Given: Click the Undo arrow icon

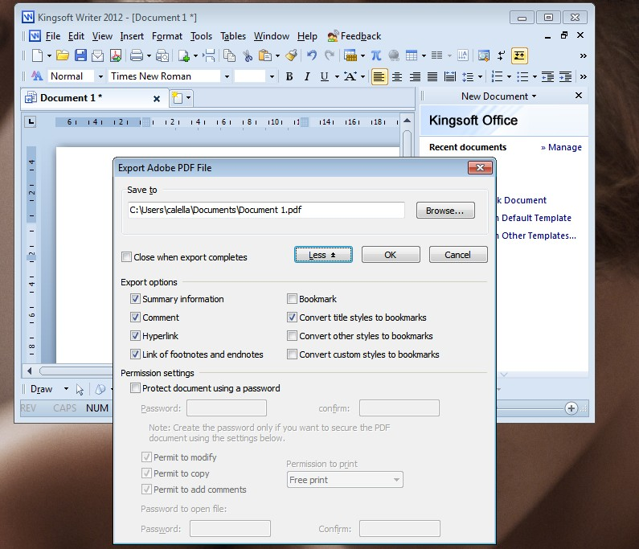Looking at the screenshot, I should (312, 55).
